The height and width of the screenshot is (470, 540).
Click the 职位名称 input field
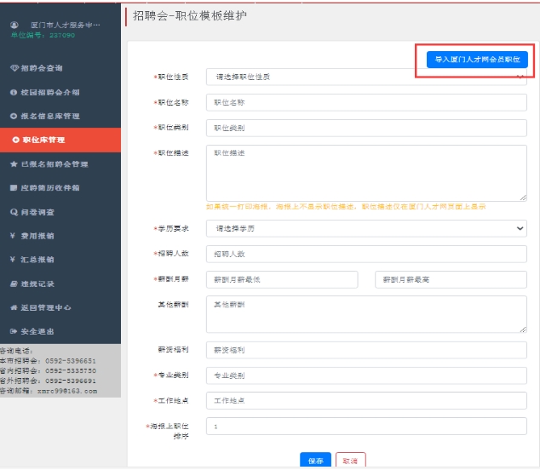[366, 102]
